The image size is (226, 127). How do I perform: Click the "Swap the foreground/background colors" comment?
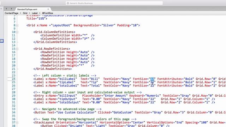85,119
